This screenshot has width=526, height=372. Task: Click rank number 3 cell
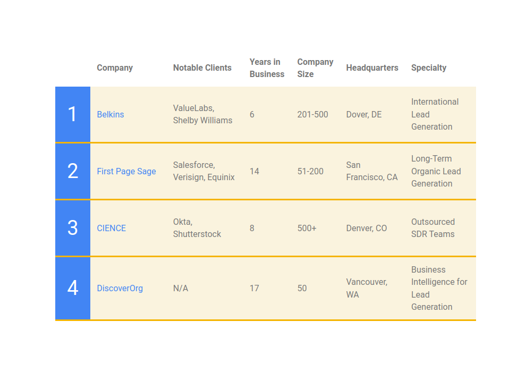click(x=73, y=228)
